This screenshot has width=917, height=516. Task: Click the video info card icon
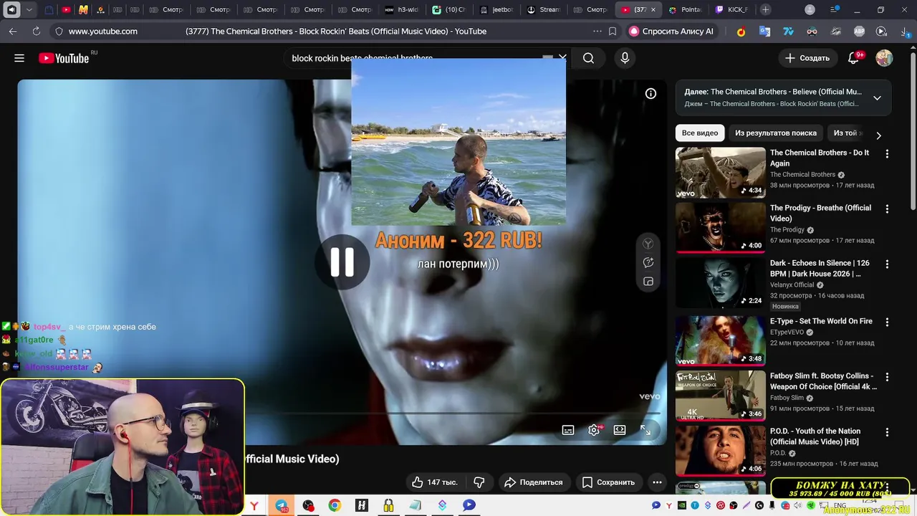tap(650, 93)
